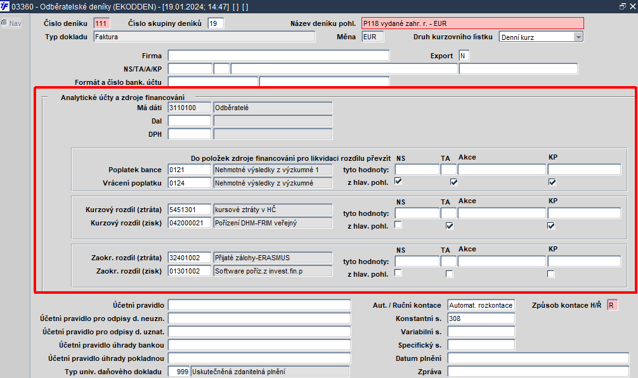Viewport: 638px width, 378px height.
Task: Click the Vrácení poplatku code field 0124
Action: tap(190, 183)
